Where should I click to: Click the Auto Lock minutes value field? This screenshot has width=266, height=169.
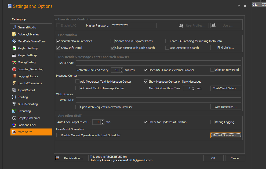tap(97, 122)
